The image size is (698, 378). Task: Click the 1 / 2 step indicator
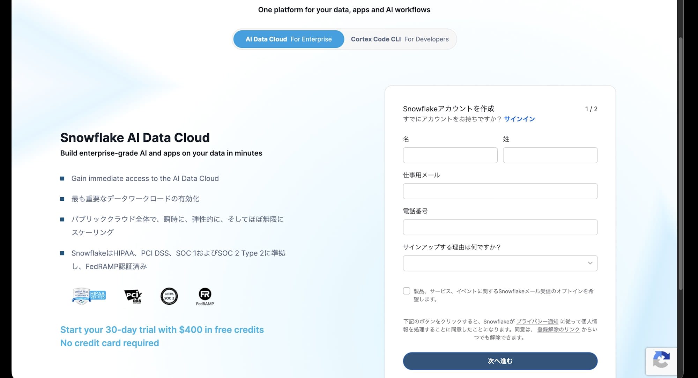[x=591, y=109]
